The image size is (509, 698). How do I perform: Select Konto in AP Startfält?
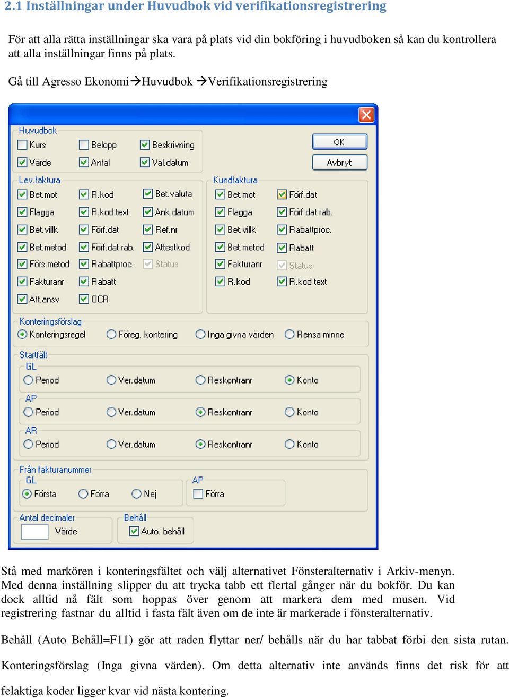(x=289, y=412)
